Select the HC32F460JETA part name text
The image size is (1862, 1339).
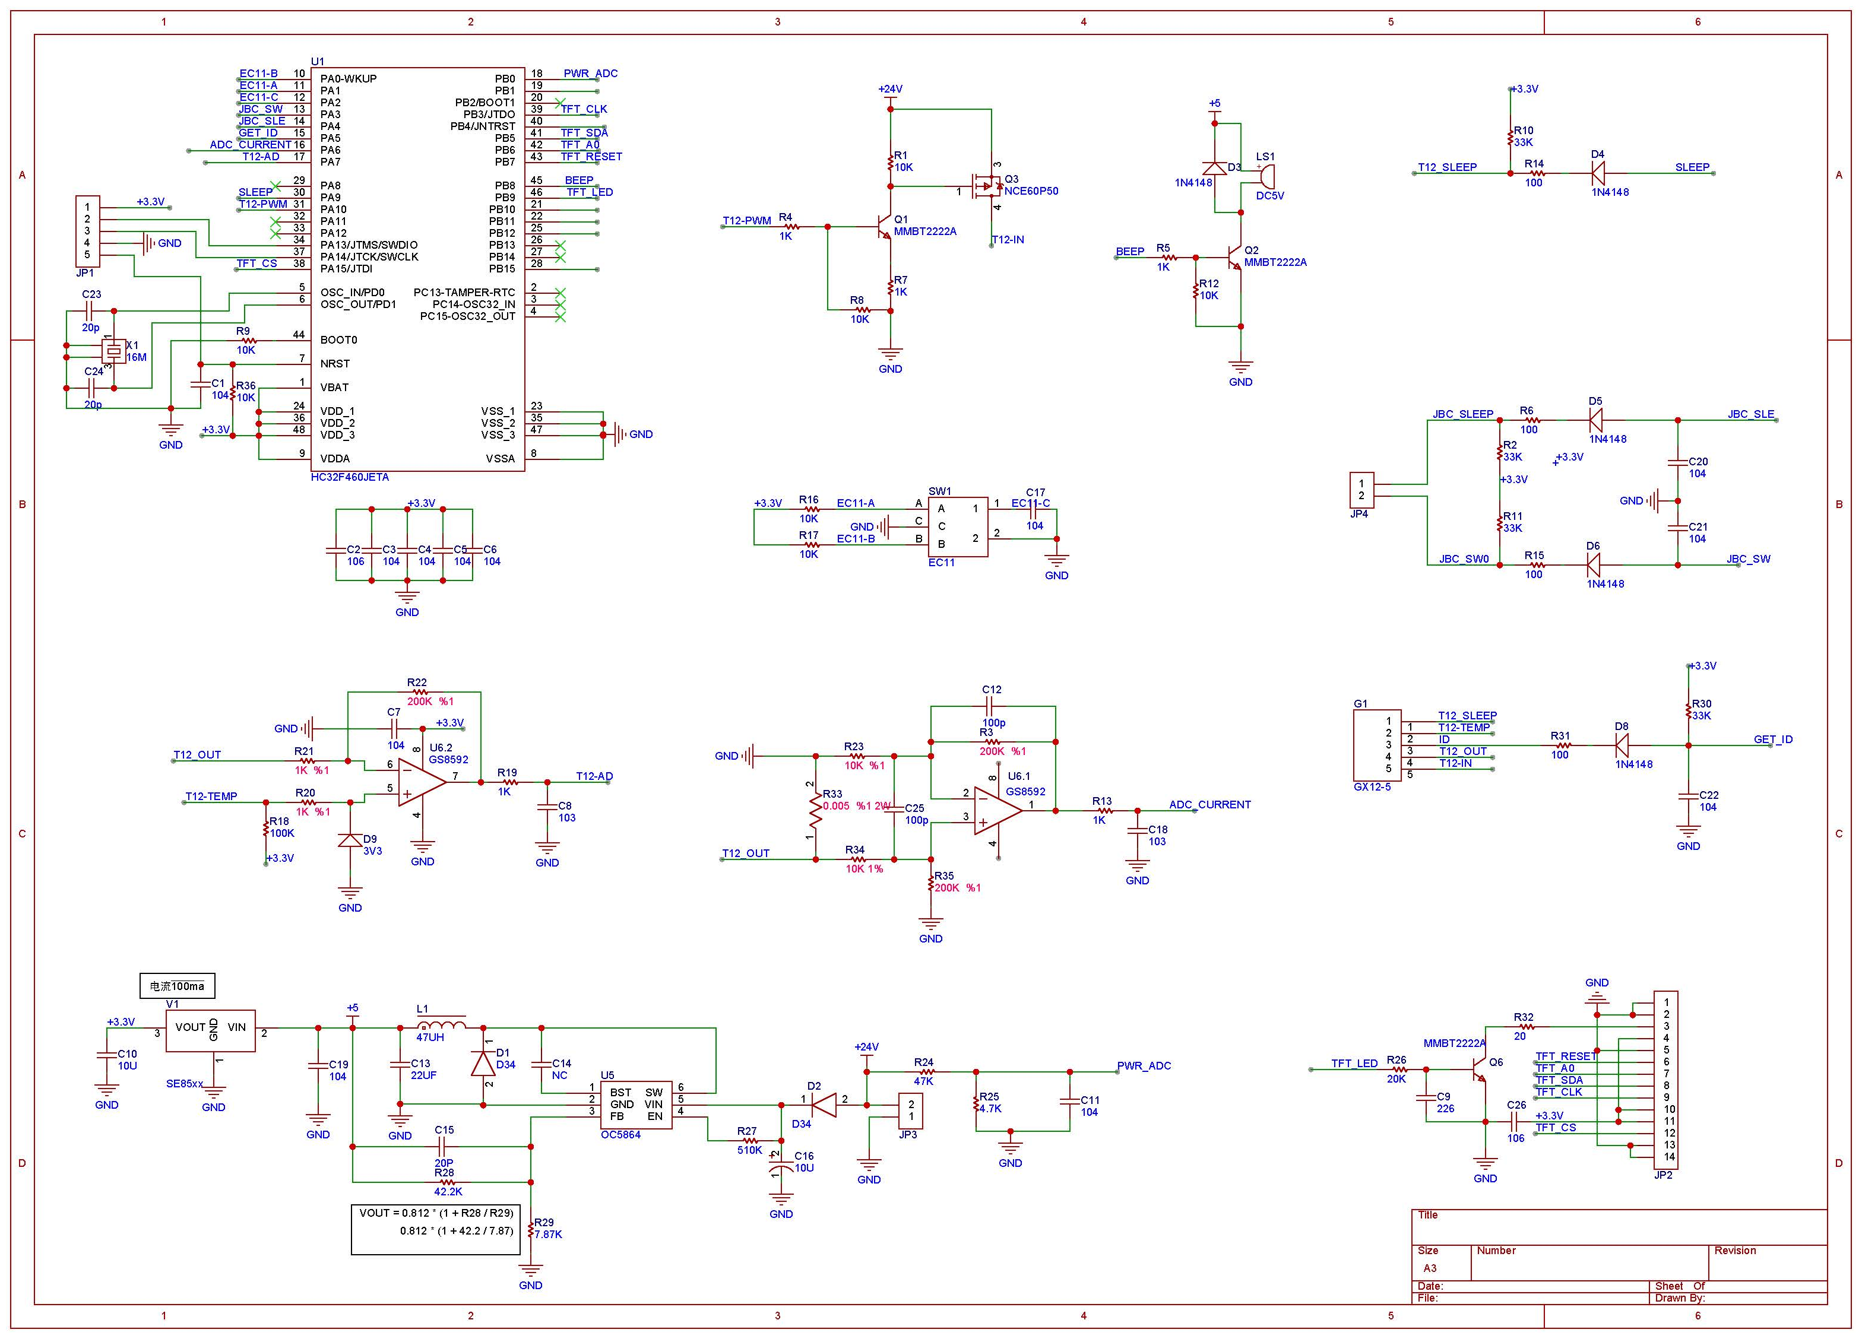coord(350,477)
